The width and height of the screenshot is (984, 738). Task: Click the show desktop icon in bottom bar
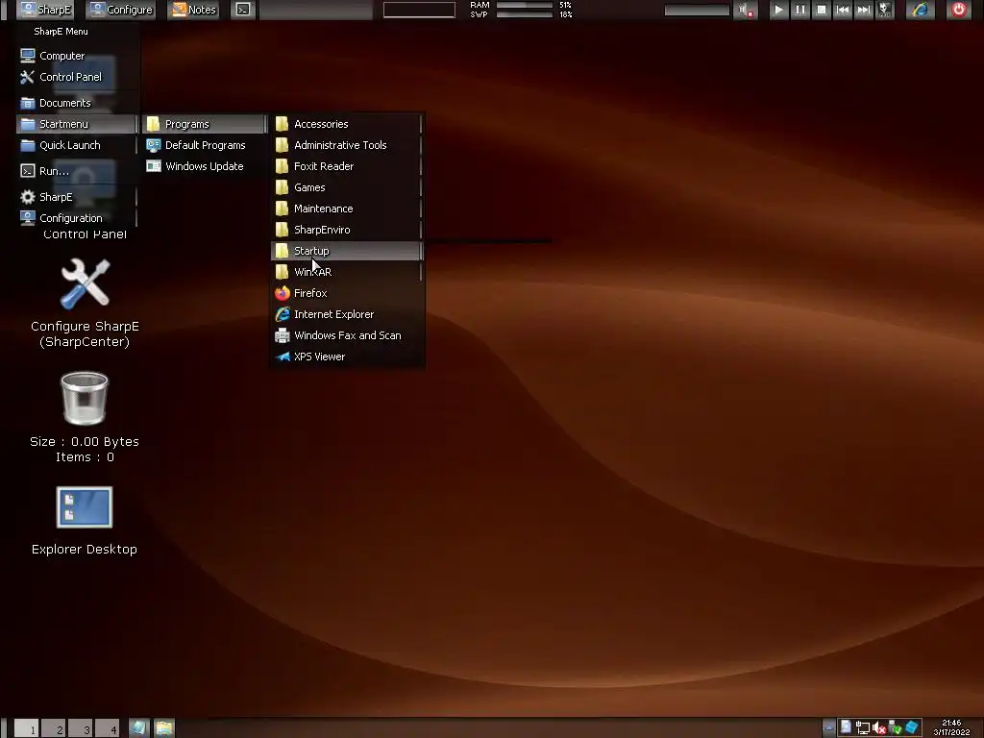click(138, 728)
